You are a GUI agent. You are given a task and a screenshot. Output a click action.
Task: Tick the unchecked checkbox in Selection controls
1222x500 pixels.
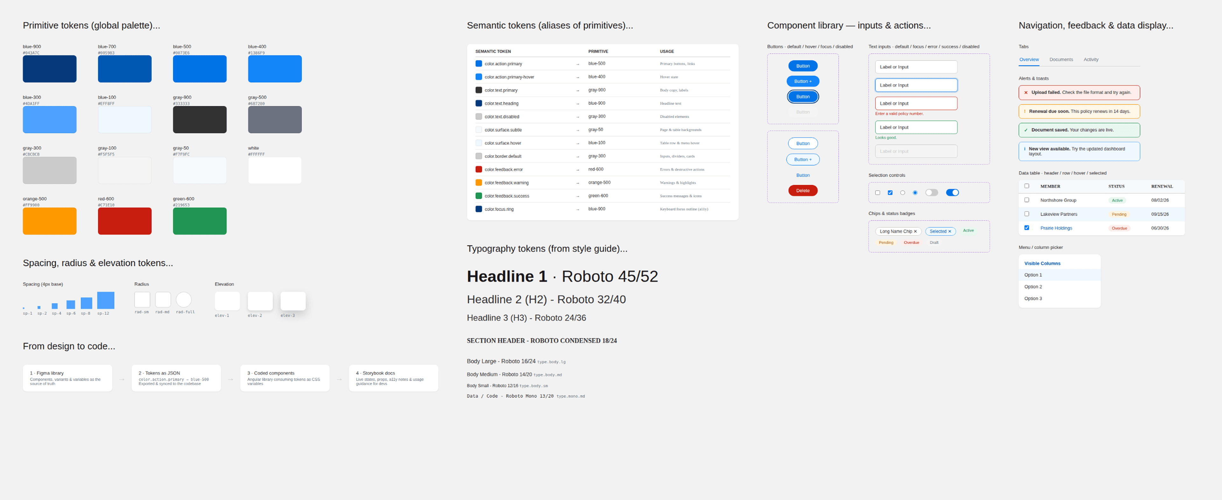tap(878, 192)
